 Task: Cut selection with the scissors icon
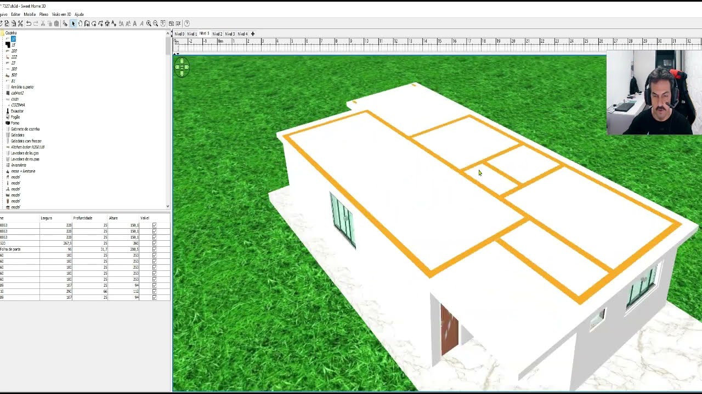43,24
